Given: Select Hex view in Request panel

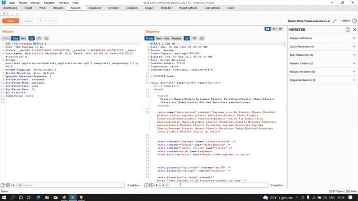Looking at the screenshot, I should pyautogui.click(x=23, y=39).
